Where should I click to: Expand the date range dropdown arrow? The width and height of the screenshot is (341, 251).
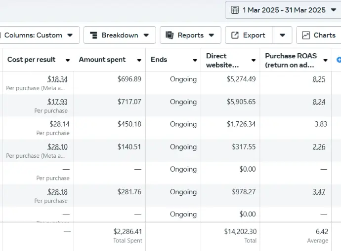[x=333, y=10]
